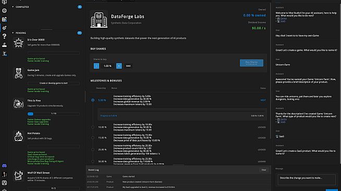Decrease shares to buy with minus button
Viewport: 341px width, 191px height.
(96, 66)
